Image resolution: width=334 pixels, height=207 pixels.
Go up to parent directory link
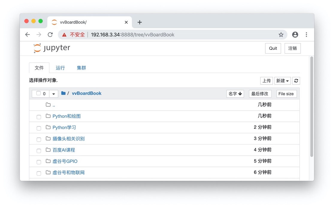54,105
